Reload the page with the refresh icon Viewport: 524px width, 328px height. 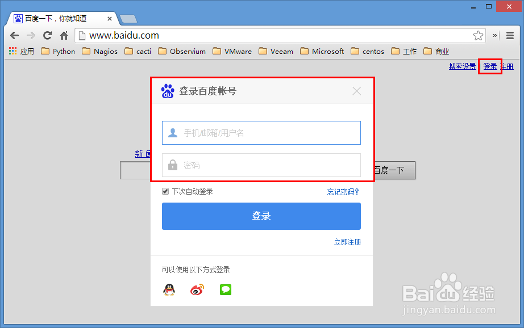point(47,35)
